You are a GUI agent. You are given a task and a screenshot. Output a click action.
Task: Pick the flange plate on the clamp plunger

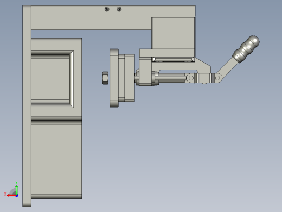114,78
